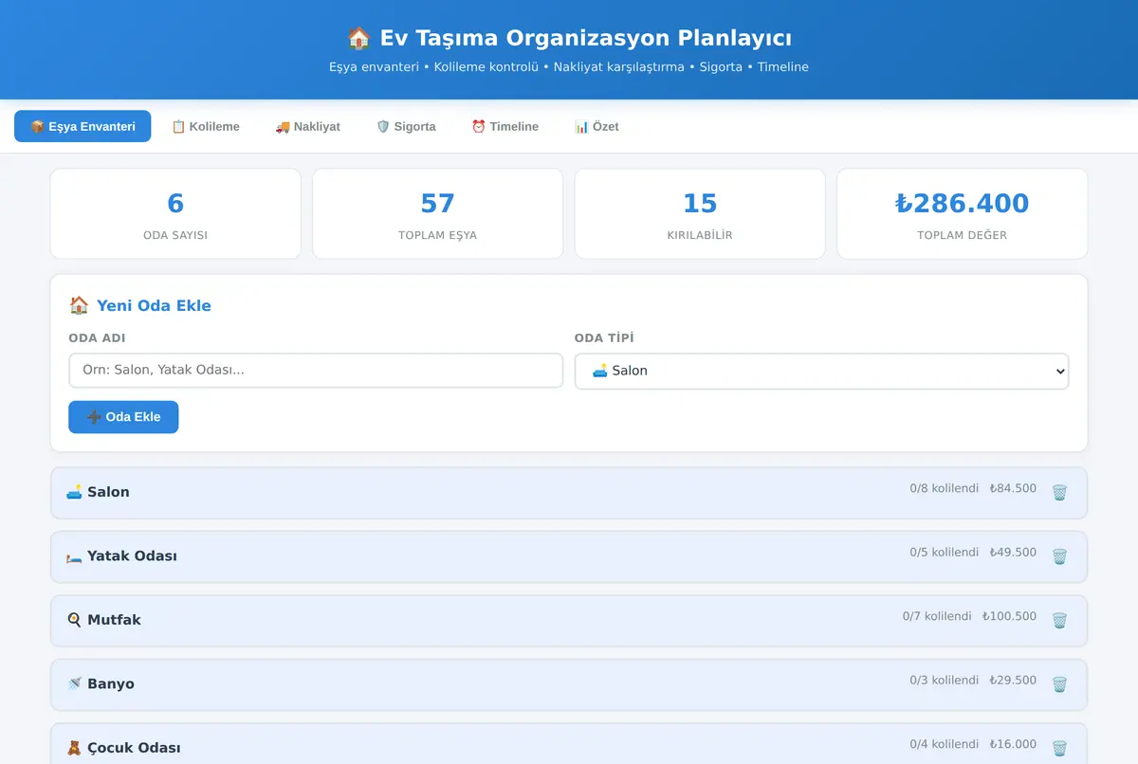The image size is (1138, 764).
Task: Expand the Banyo room section
Action: (x=569, y=684)
